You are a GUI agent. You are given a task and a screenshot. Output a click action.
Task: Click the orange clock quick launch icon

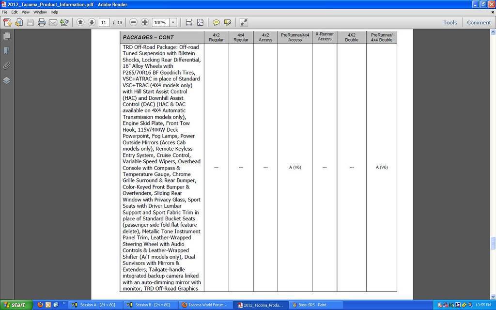48,305
